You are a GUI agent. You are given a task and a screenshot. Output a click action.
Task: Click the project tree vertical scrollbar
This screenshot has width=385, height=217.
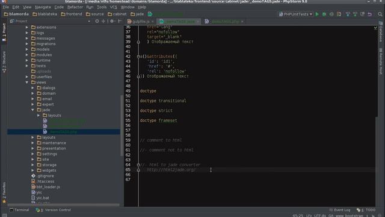122,125
